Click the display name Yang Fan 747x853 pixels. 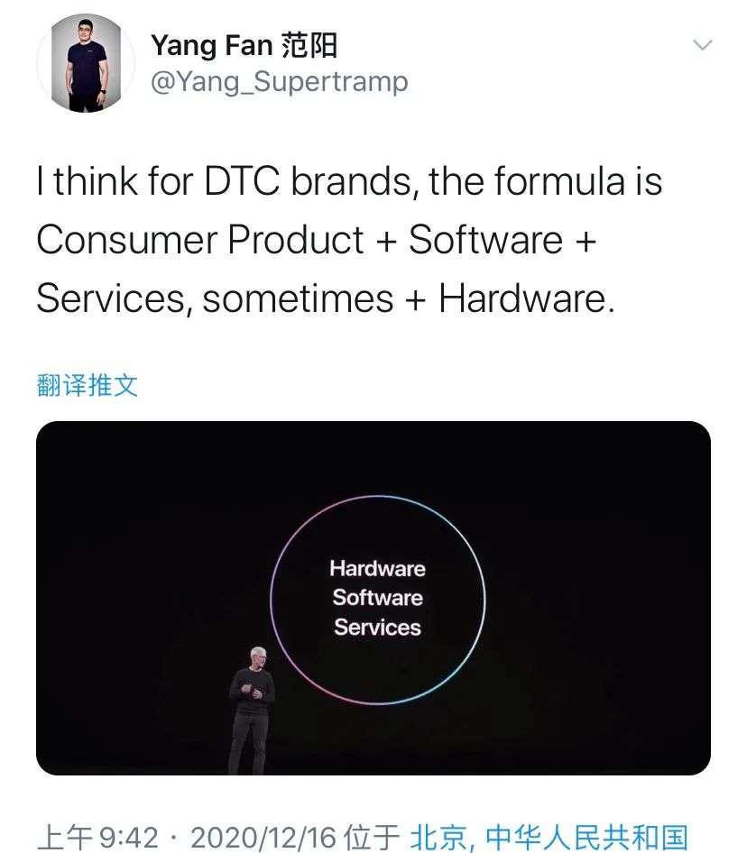pyautogui.click(x=212, y=45)
